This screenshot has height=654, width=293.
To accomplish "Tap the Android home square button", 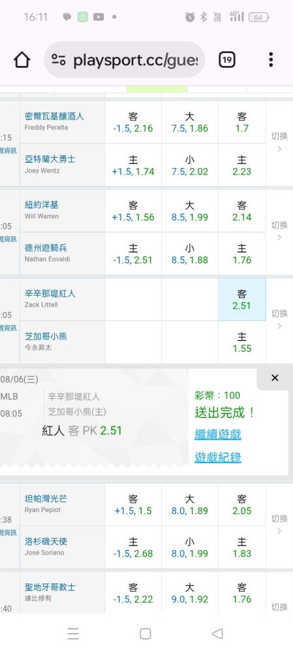I will 146,634.
